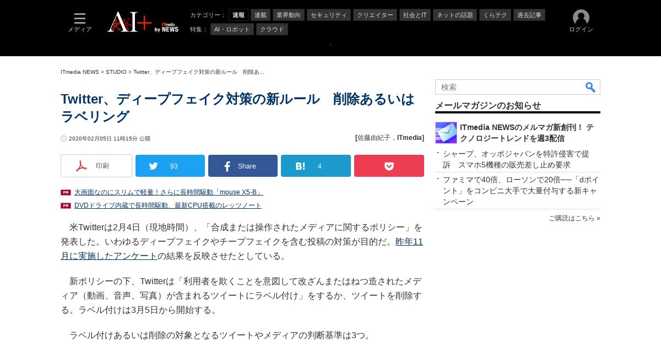Click the mail magazine envelope thumbnail
Viewport: 661px width, 347px height.
(446, 133)
